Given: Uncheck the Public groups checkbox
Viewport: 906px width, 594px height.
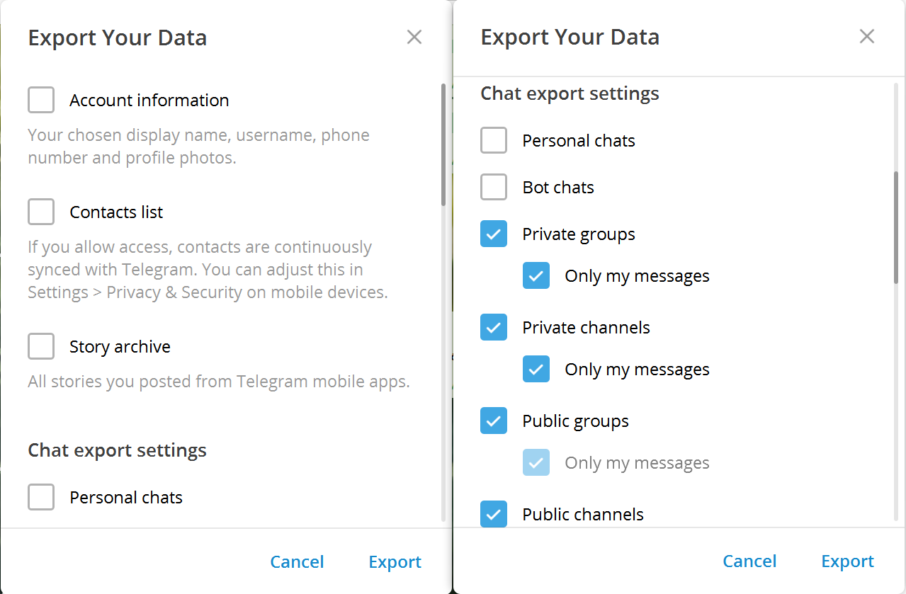Looking at the screenshot, I should (494, 421).
